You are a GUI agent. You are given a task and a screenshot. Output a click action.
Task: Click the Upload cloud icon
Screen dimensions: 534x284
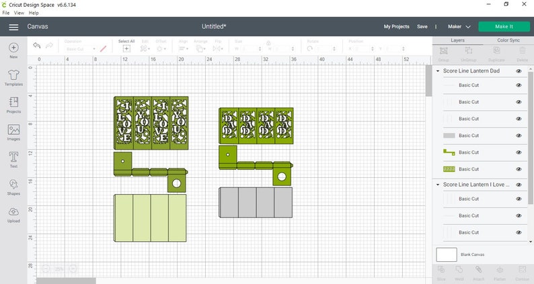coord(13,211)
